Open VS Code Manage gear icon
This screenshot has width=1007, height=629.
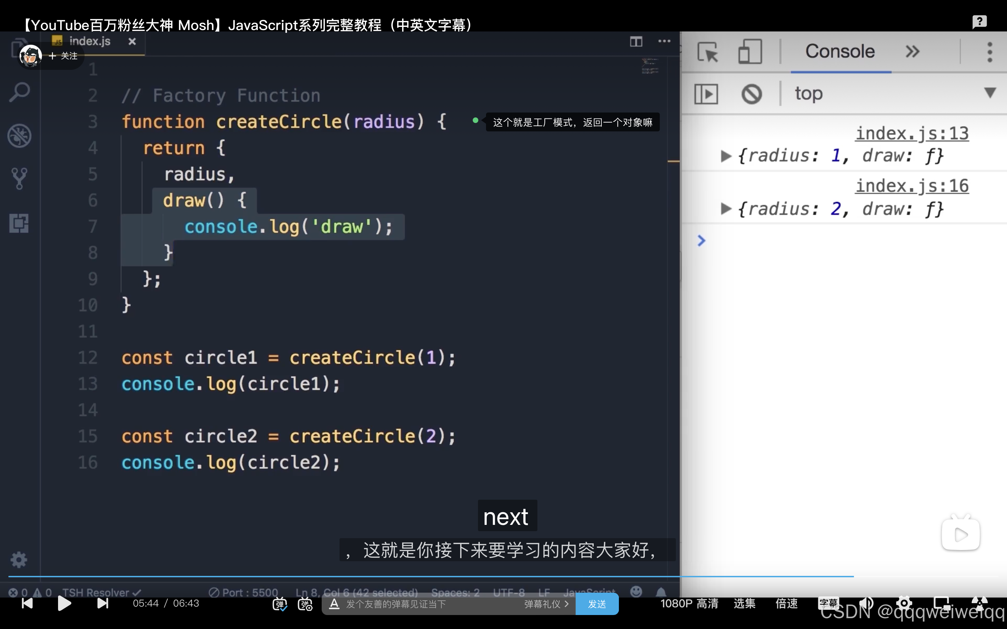(x=19, y=560)
